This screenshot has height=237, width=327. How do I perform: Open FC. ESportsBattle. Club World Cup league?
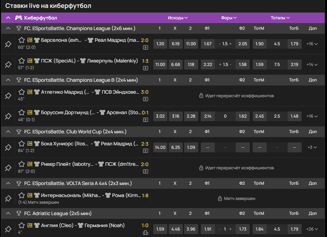(x=75, y=132)
